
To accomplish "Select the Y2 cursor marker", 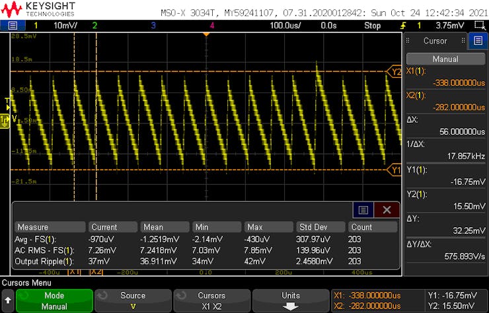I will [395, 71].
